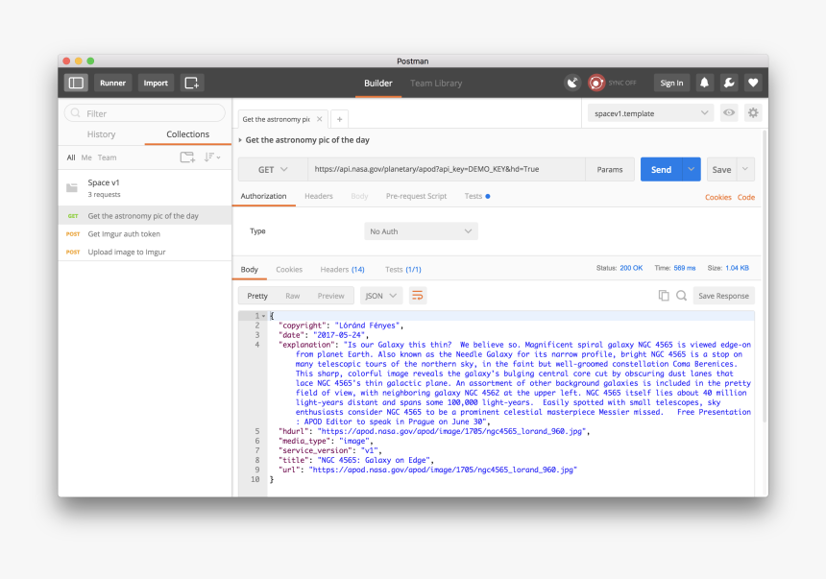Toggle the sidebar with the layout icon
This screenshot has width=826, height=579.
(76, 83)
